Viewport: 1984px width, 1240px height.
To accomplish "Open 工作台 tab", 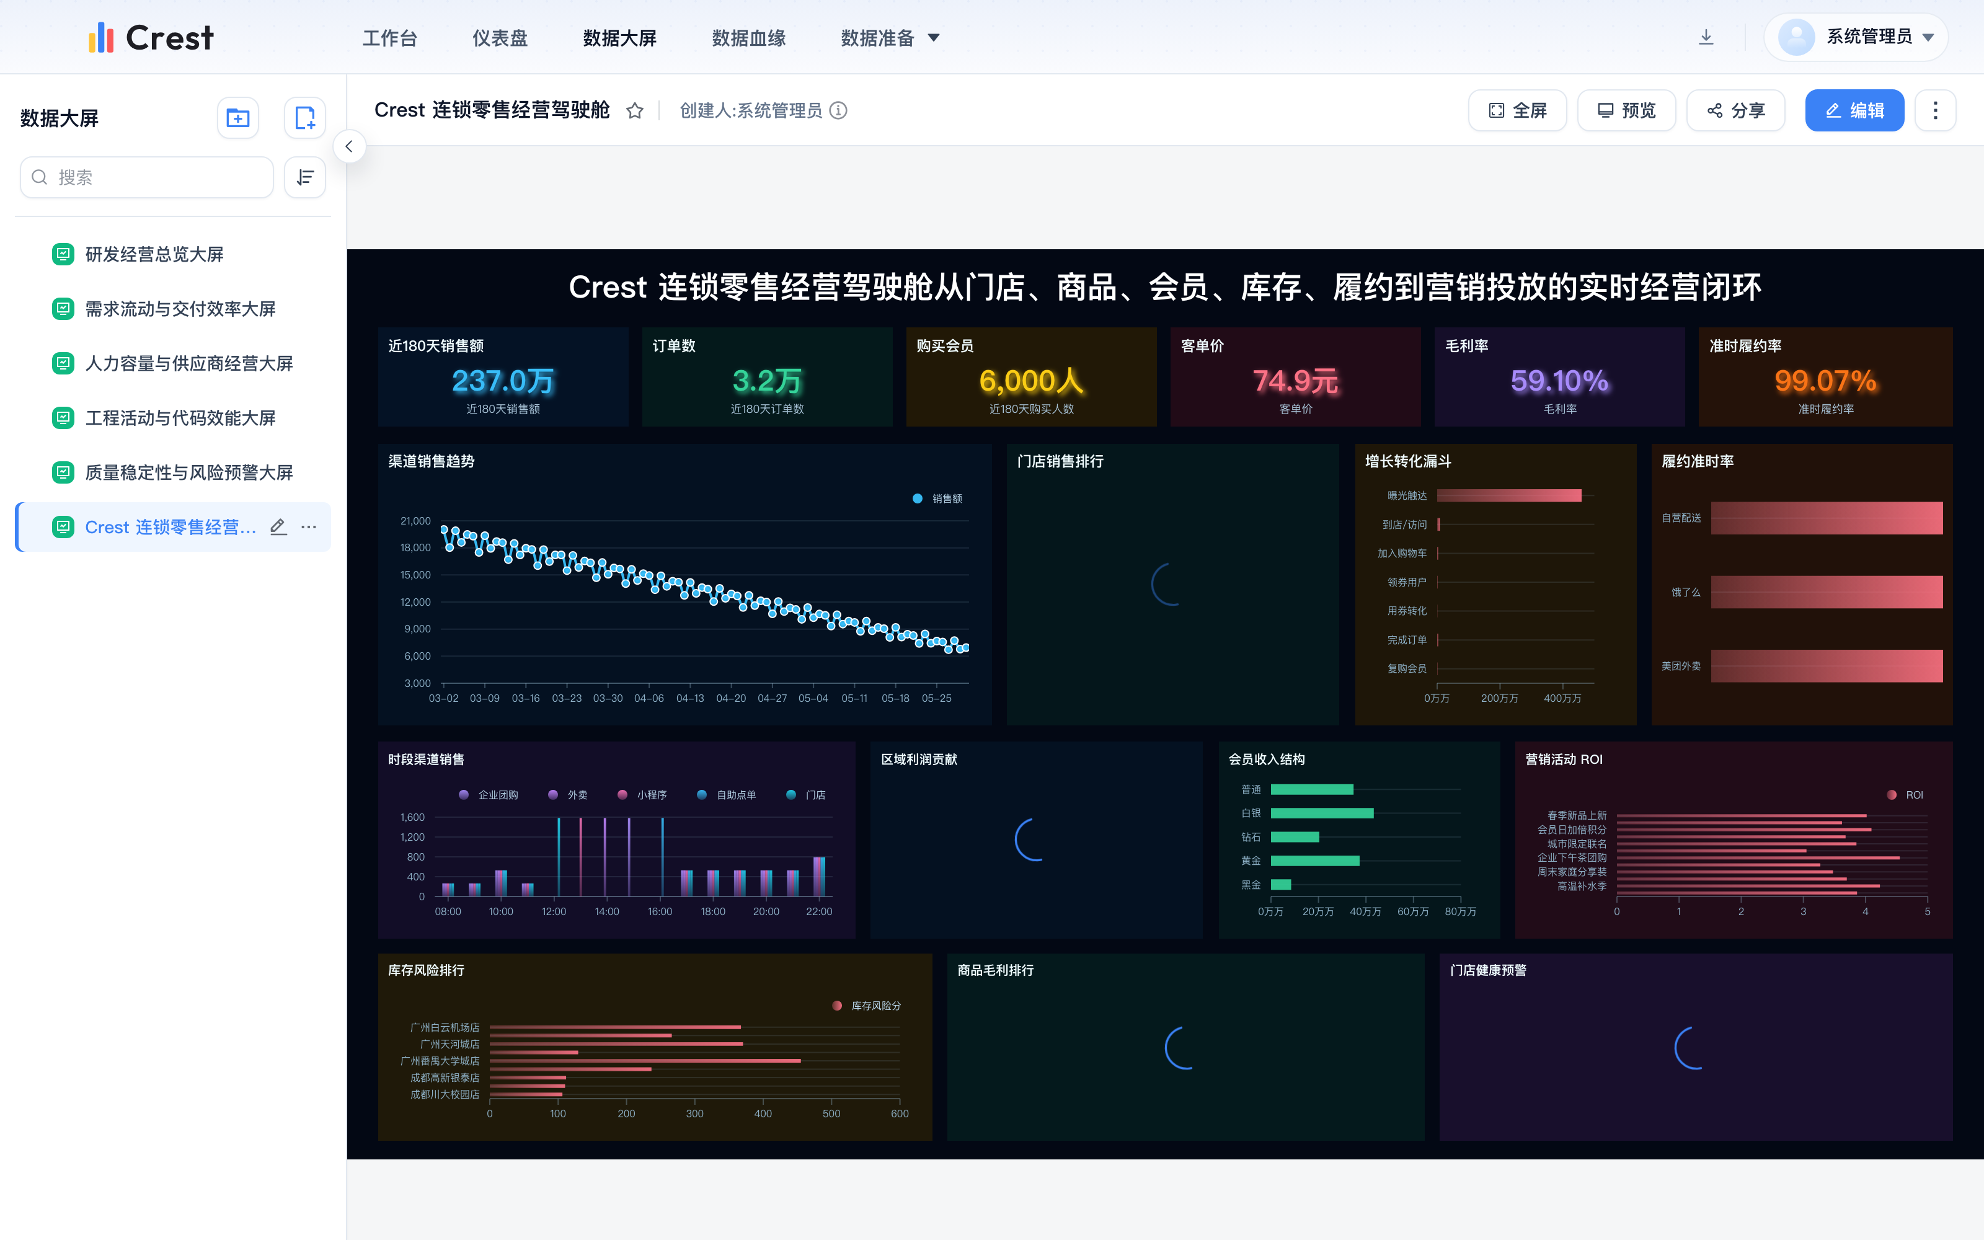I will [389, 38].
